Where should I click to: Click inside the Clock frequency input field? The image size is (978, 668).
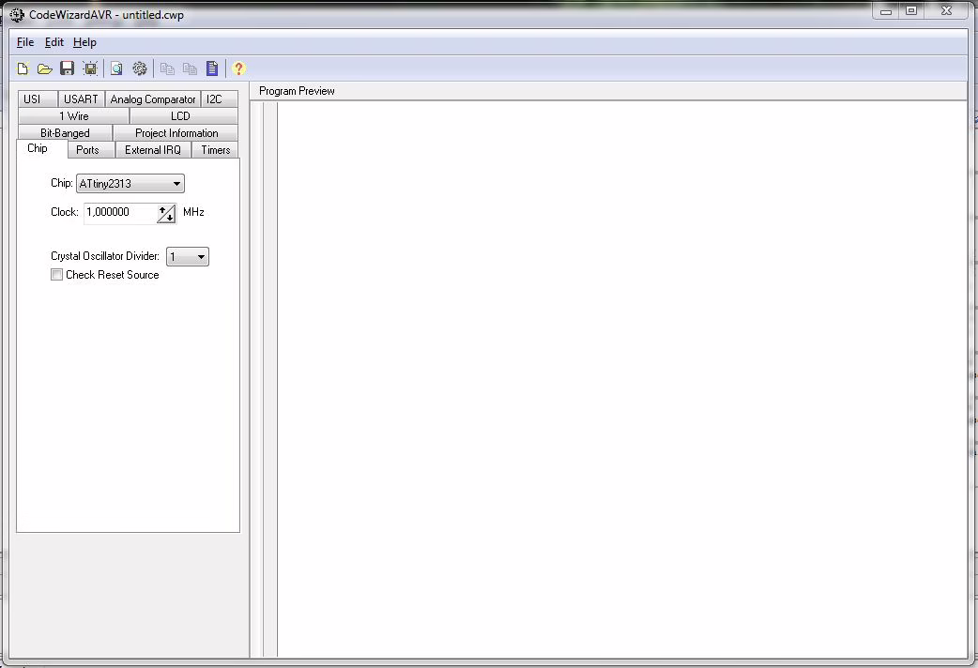(x=119, y=212)
